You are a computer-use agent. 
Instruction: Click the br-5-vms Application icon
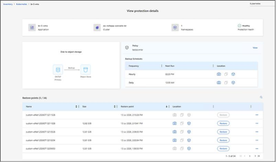(x=32, y=28)
